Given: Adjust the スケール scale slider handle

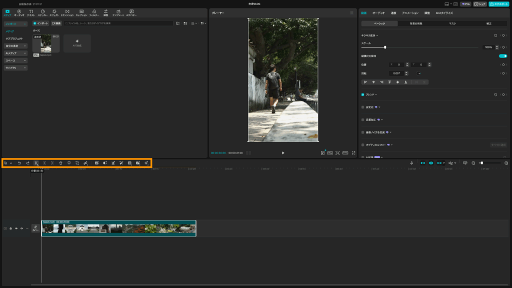Looking at the screenshot, I should [385, 47].
